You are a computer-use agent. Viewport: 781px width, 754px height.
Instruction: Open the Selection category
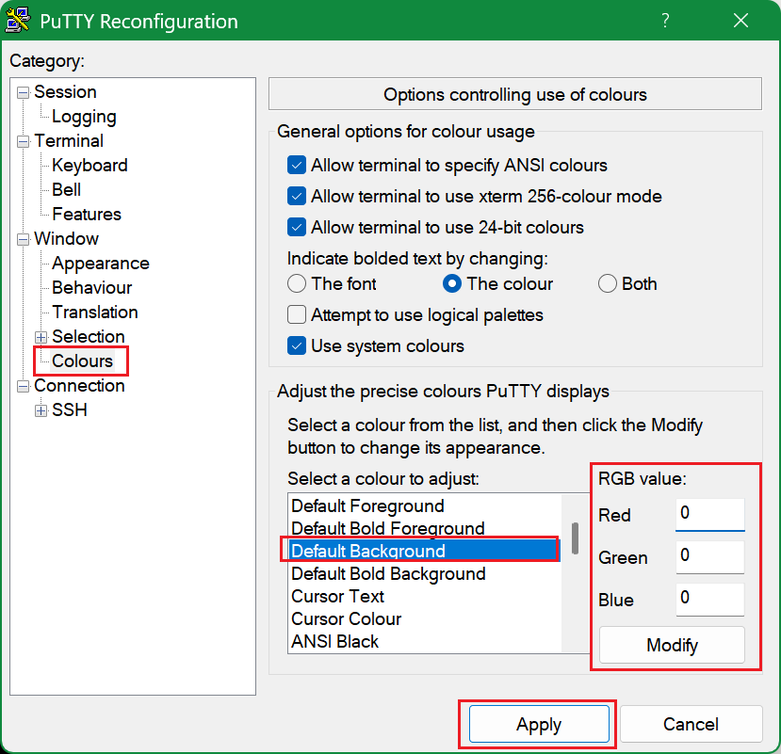(89, 336)
